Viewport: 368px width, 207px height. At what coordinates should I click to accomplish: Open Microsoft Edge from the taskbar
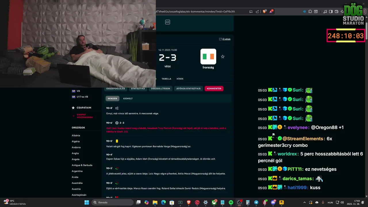pyautogui.click(x=163, y=202)
